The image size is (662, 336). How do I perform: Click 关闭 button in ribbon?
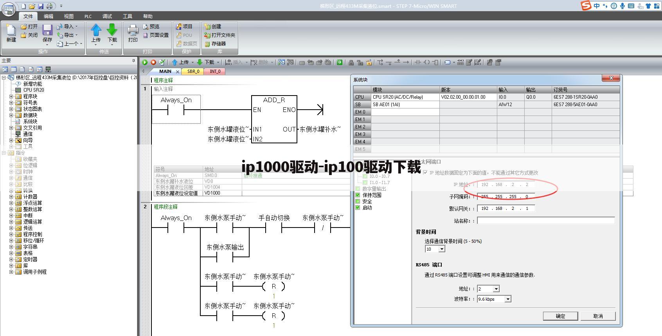29,35
